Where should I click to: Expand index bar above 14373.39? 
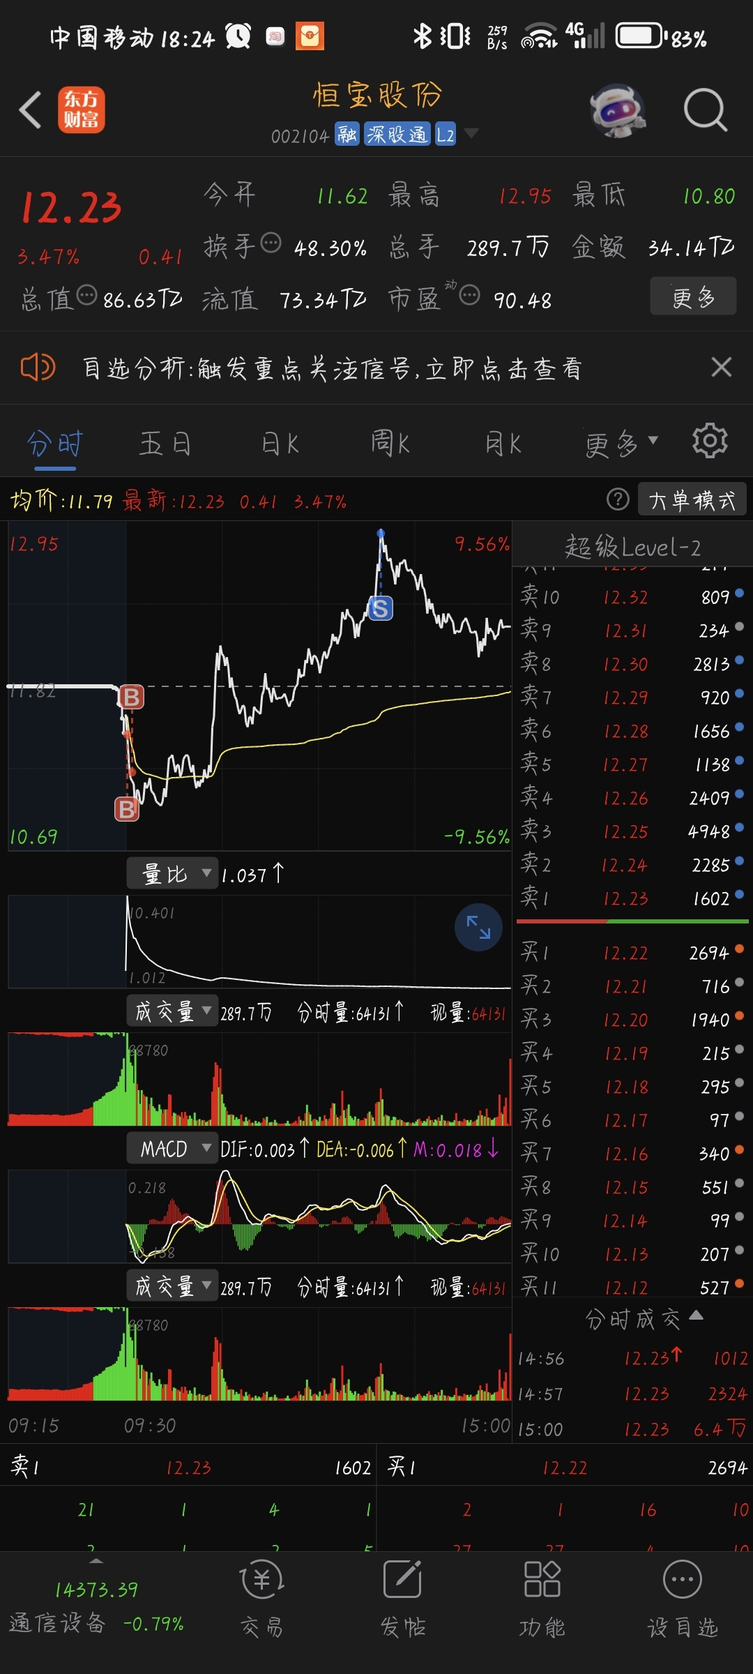(96, 1560)
